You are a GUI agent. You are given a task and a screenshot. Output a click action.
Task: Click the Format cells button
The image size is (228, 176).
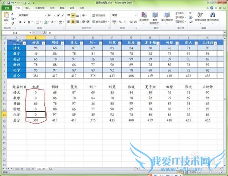[x=181, y=21]
